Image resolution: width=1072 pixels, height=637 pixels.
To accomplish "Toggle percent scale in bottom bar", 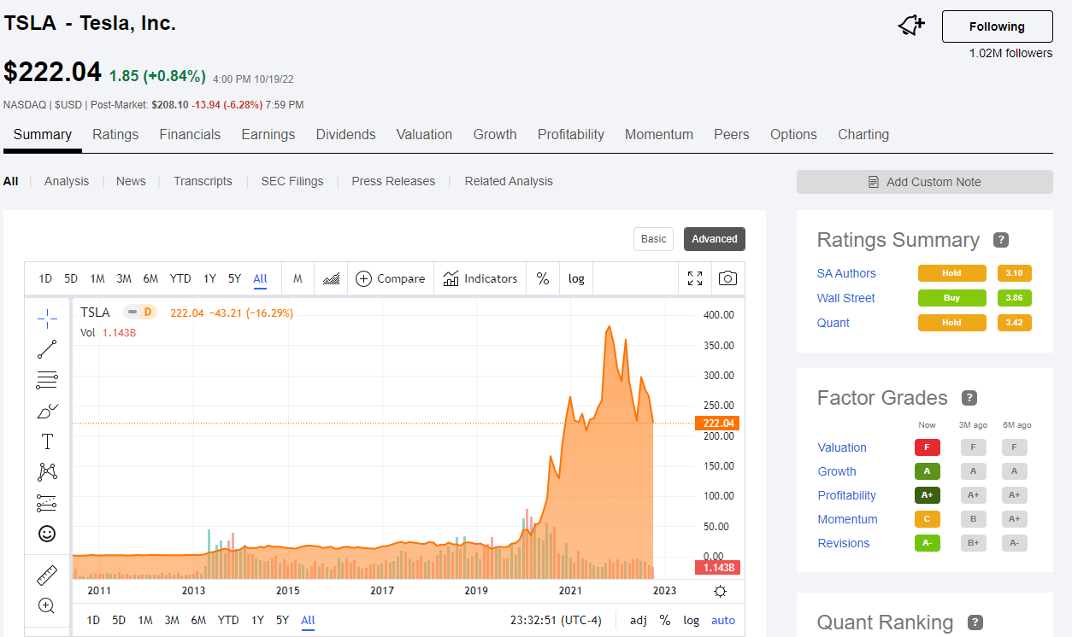I will [665, 621].
